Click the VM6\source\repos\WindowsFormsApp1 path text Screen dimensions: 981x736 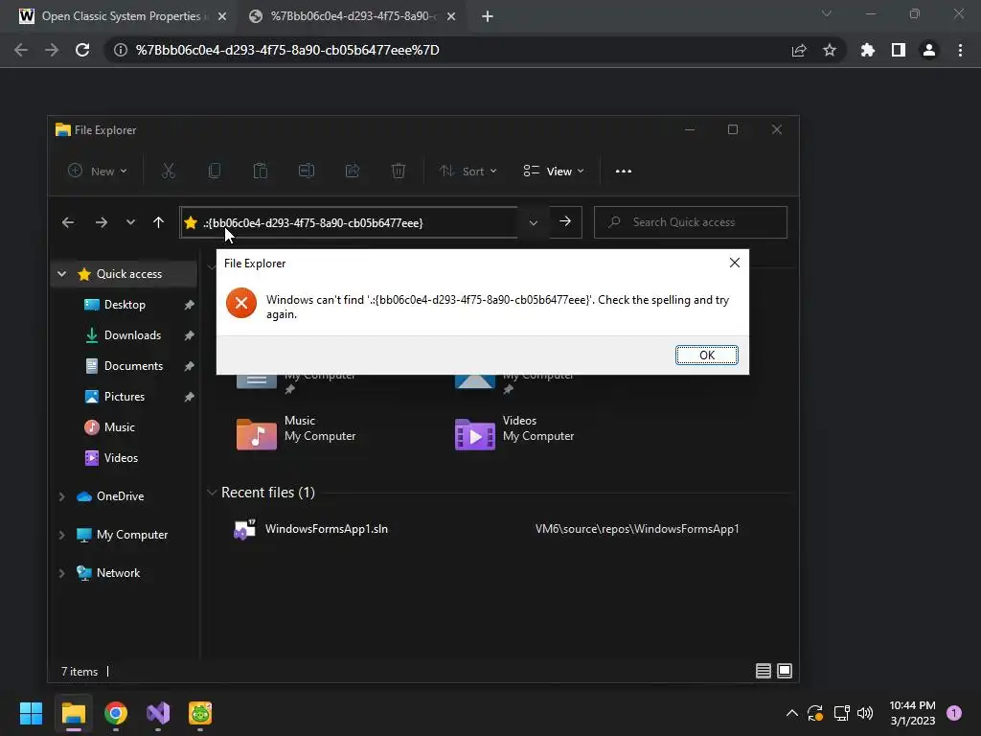(x=637, y=529)
